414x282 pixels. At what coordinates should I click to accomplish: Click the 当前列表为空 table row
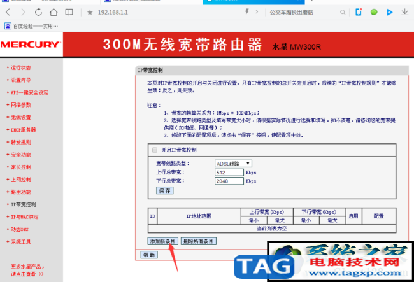pos(272,229)
